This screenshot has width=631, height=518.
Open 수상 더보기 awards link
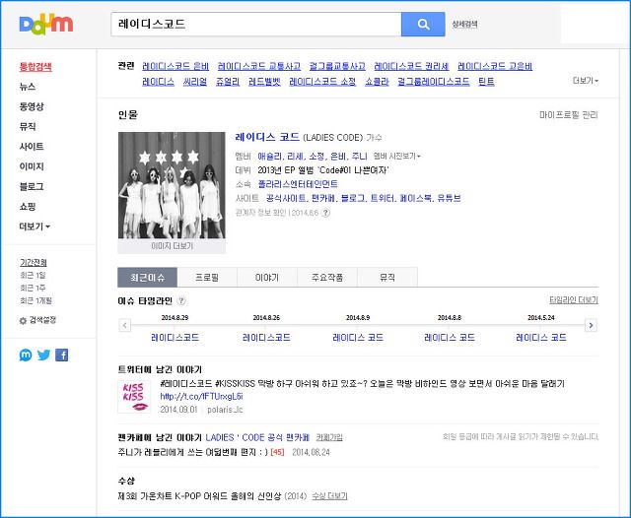(330, 496)
